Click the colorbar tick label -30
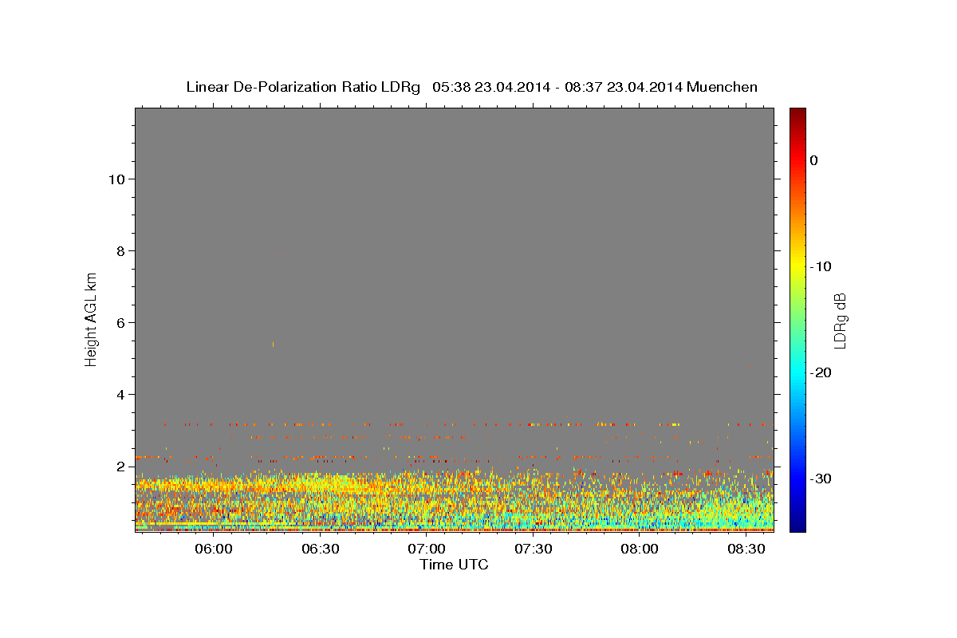 (x=820, y=478)
